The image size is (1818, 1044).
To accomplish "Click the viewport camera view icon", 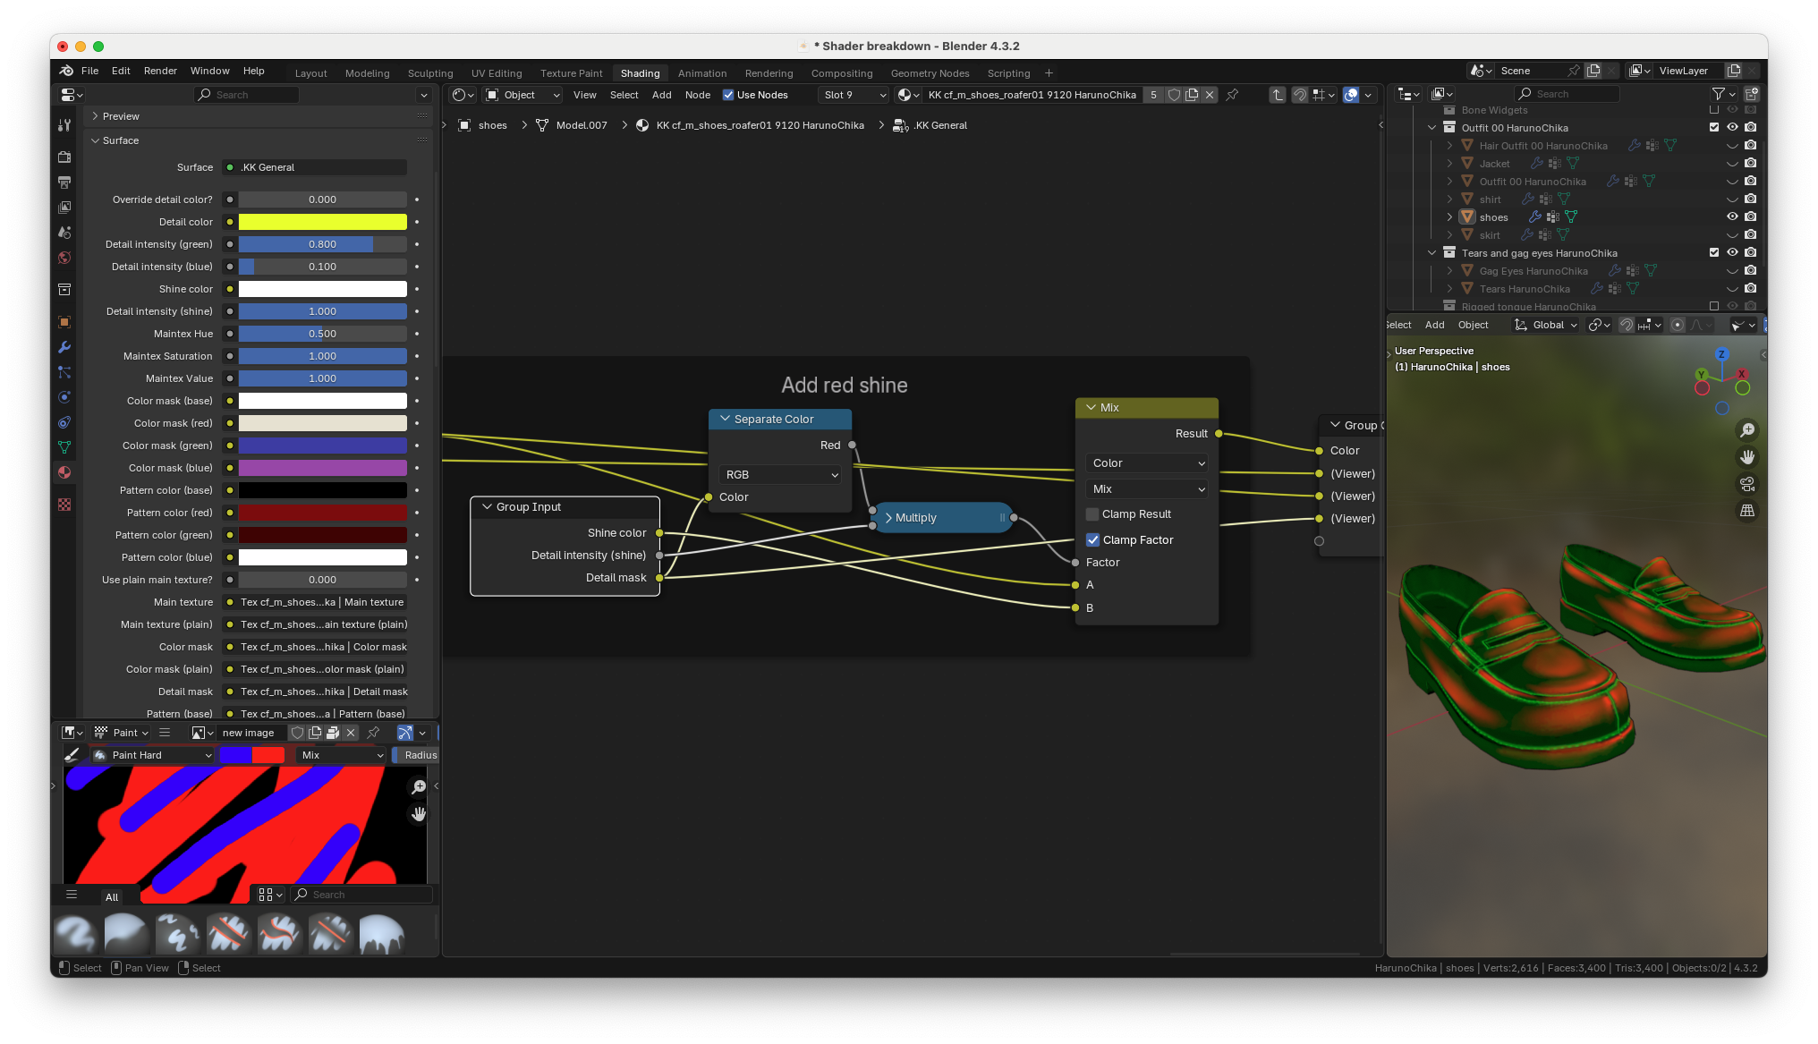I will click(x=1746, y=484).
